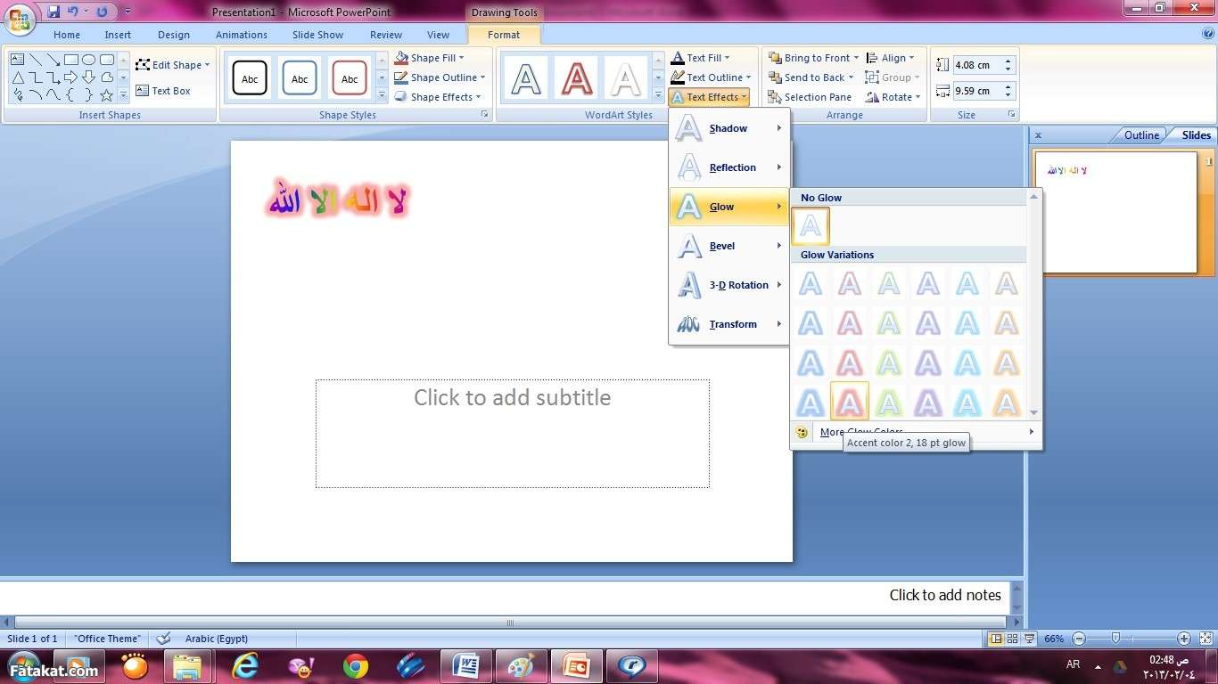
Task: Apply the first blue glow variation in the top row
Action: coord(811,284)
